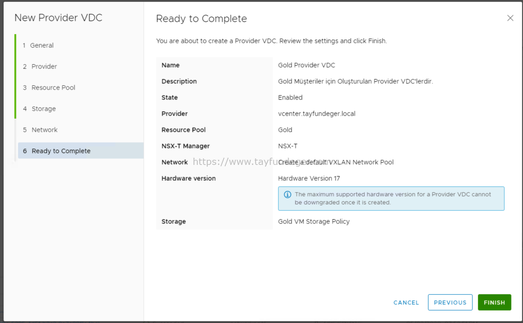The height and width of the screenshot is (323, 523).
Task: Click the Hardware Version 17 text
Action: (x=309, y=178)
